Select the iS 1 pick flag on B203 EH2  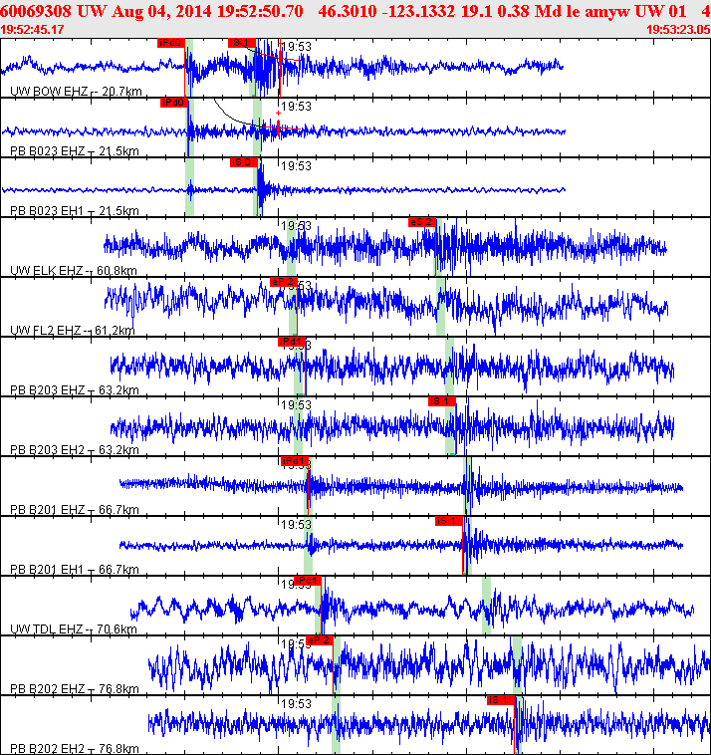(442, 401)
